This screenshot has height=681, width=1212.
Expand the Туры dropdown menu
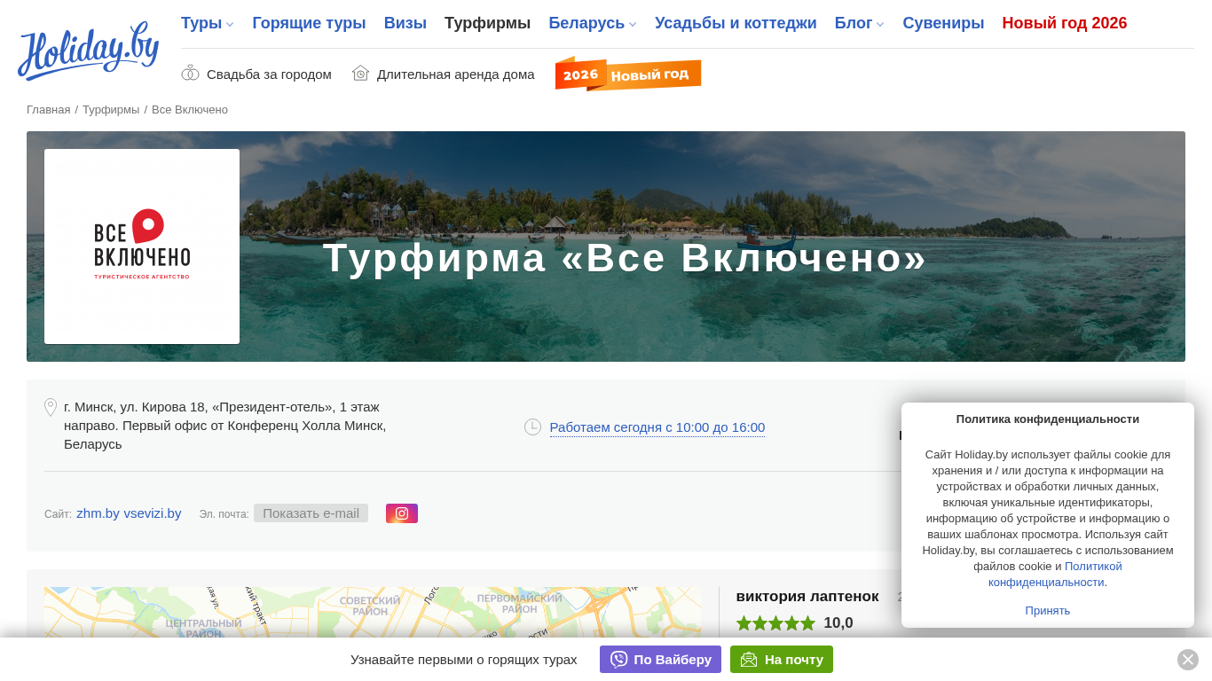click(207, 24)
